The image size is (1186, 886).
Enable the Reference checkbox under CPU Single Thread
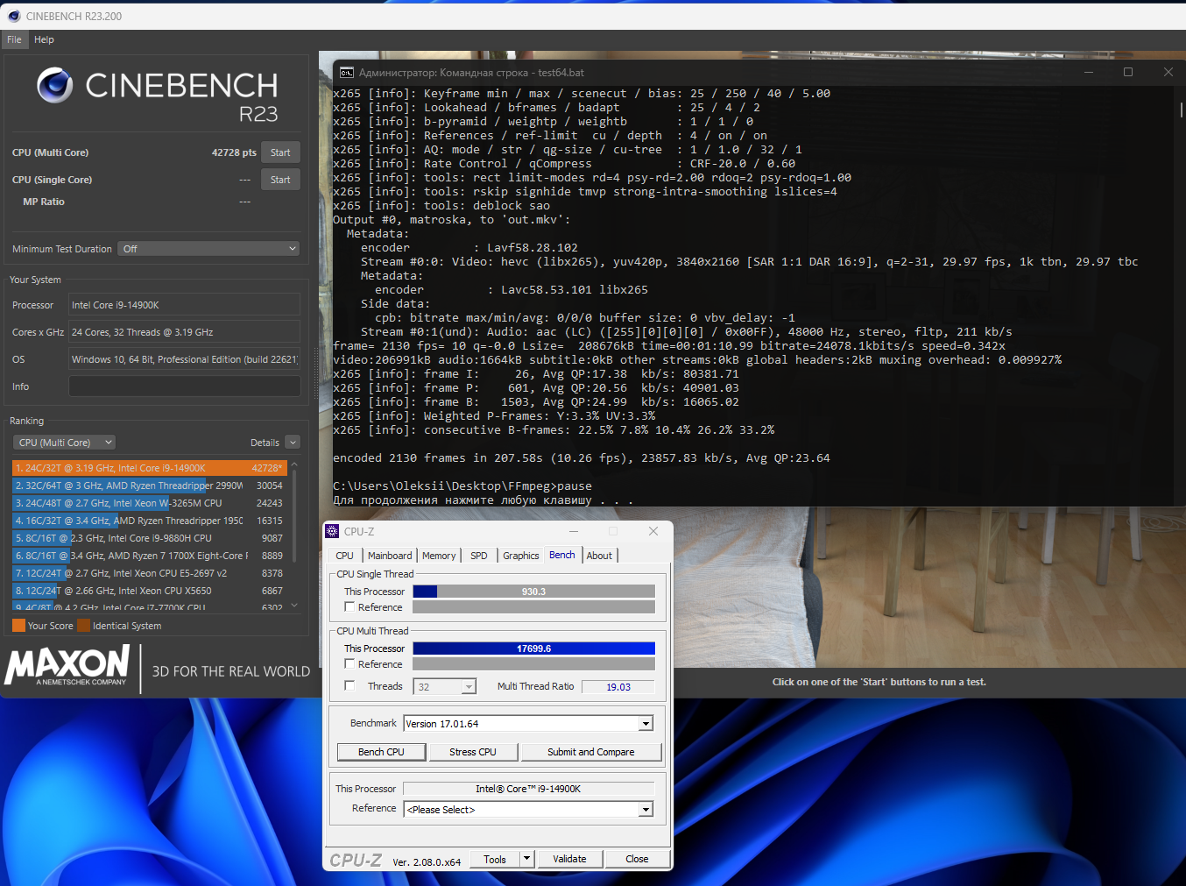350,607
